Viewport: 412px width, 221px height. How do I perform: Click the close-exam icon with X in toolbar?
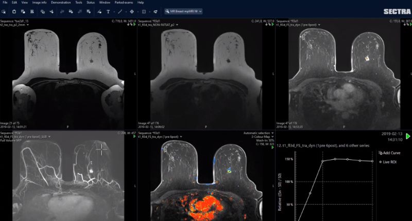(x=4, y=11)
